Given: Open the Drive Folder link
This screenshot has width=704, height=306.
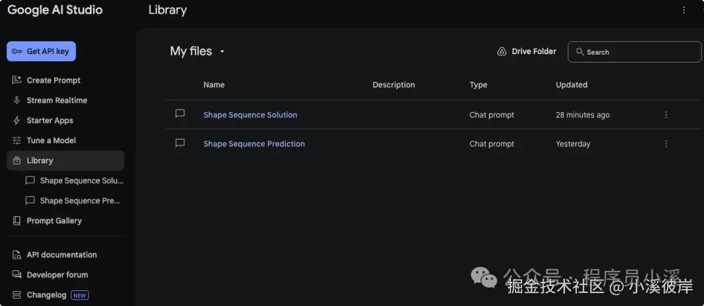Looking at the screenshot, I should tap(527, 51).
